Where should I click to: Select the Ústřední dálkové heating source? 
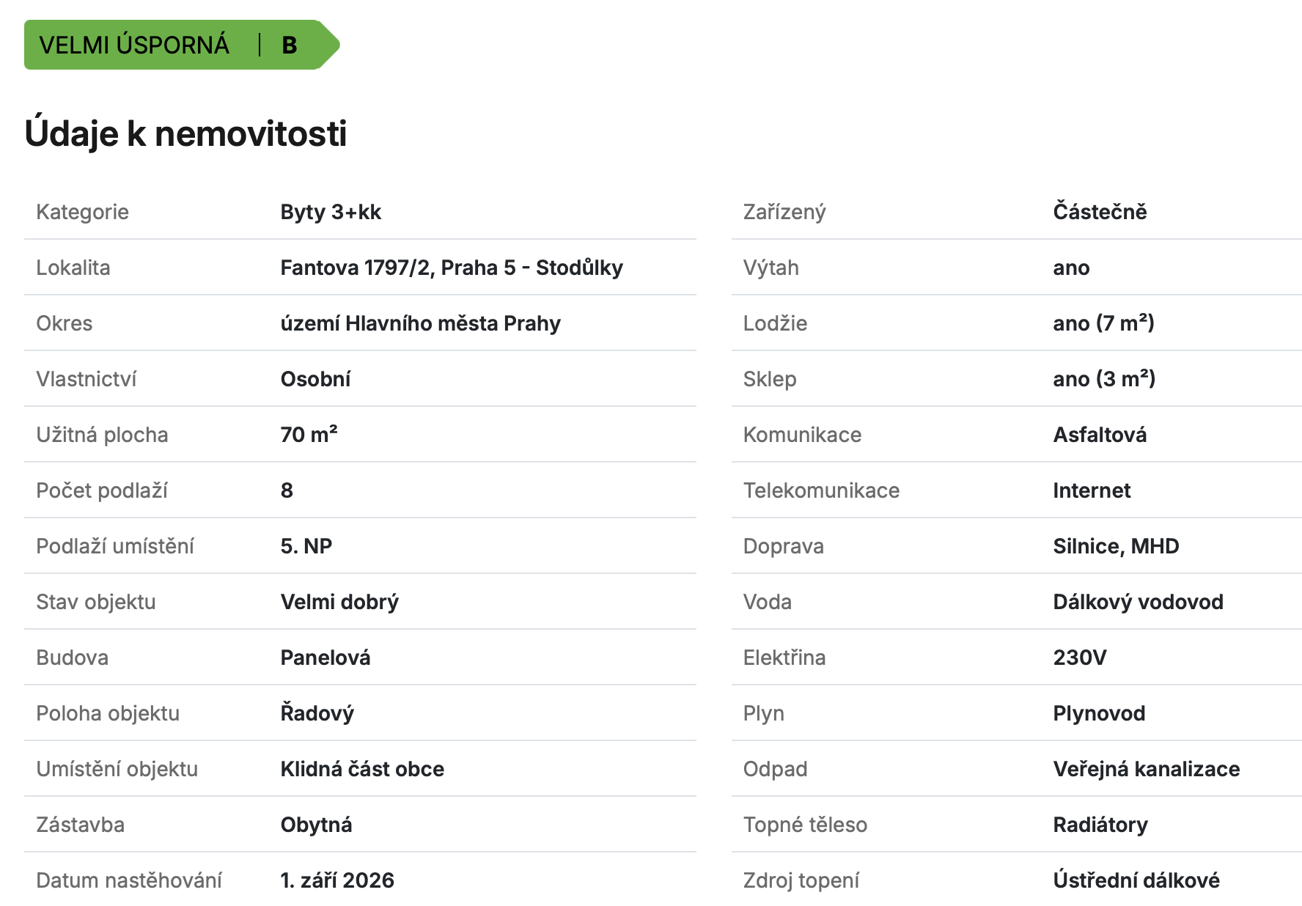click(1136, 880)
